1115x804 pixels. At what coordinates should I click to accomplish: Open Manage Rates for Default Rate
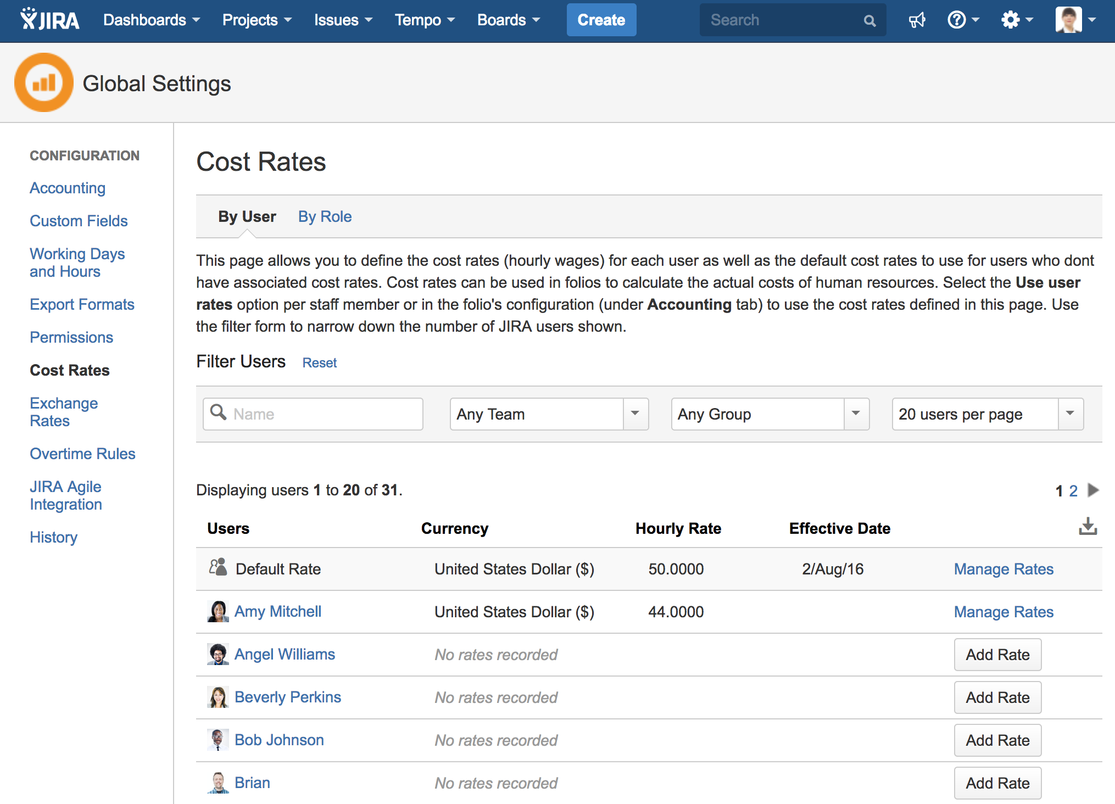(x=1003, y=569)
